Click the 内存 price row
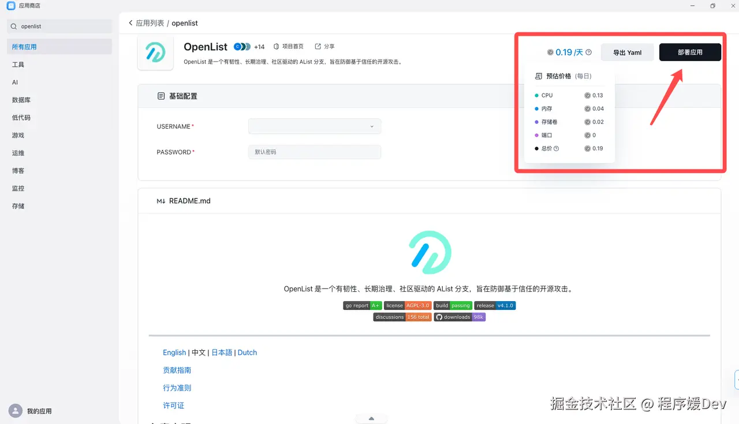The image size is (739, 424). (x=569, y=108)
